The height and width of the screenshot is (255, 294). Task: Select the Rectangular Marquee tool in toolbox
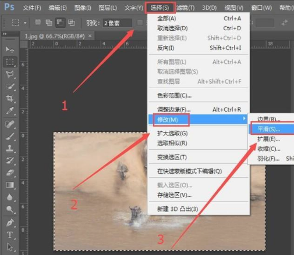pos(10,62)
